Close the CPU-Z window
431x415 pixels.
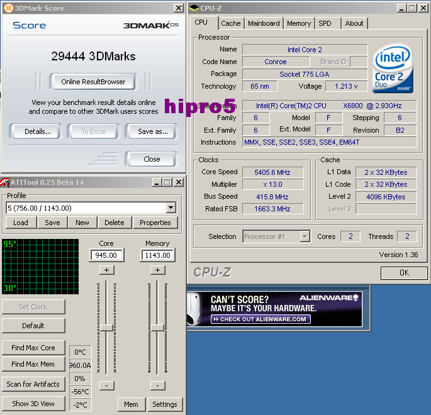click(x=423, y=8)
